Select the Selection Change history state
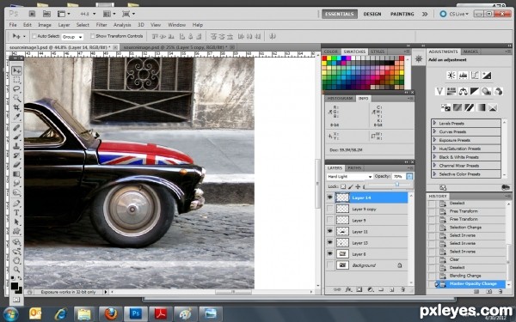 (x=465, y=227)
